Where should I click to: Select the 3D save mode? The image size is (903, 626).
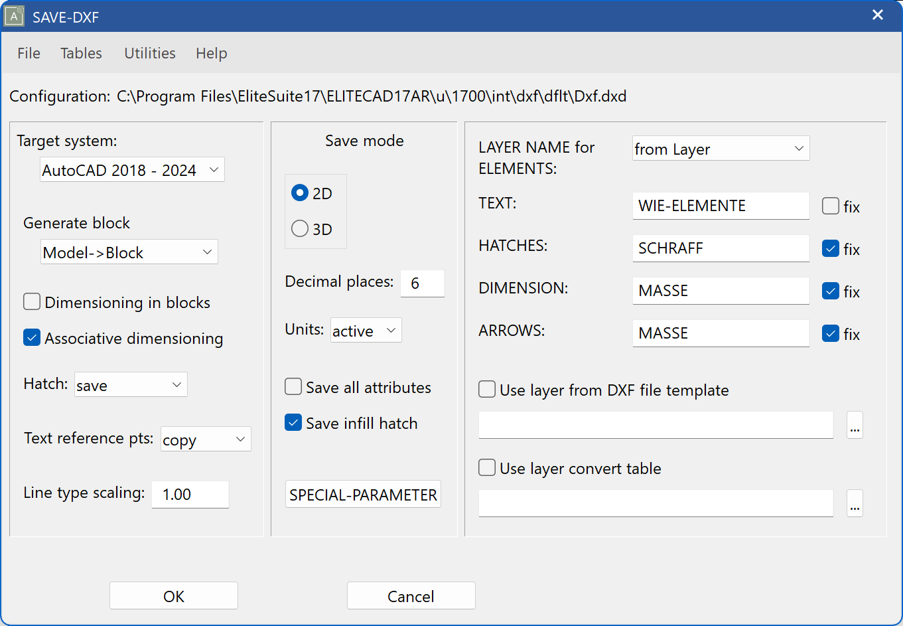(x=299, y=228)
